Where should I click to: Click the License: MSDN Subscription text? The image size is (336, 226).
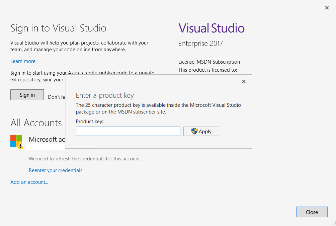209,62
